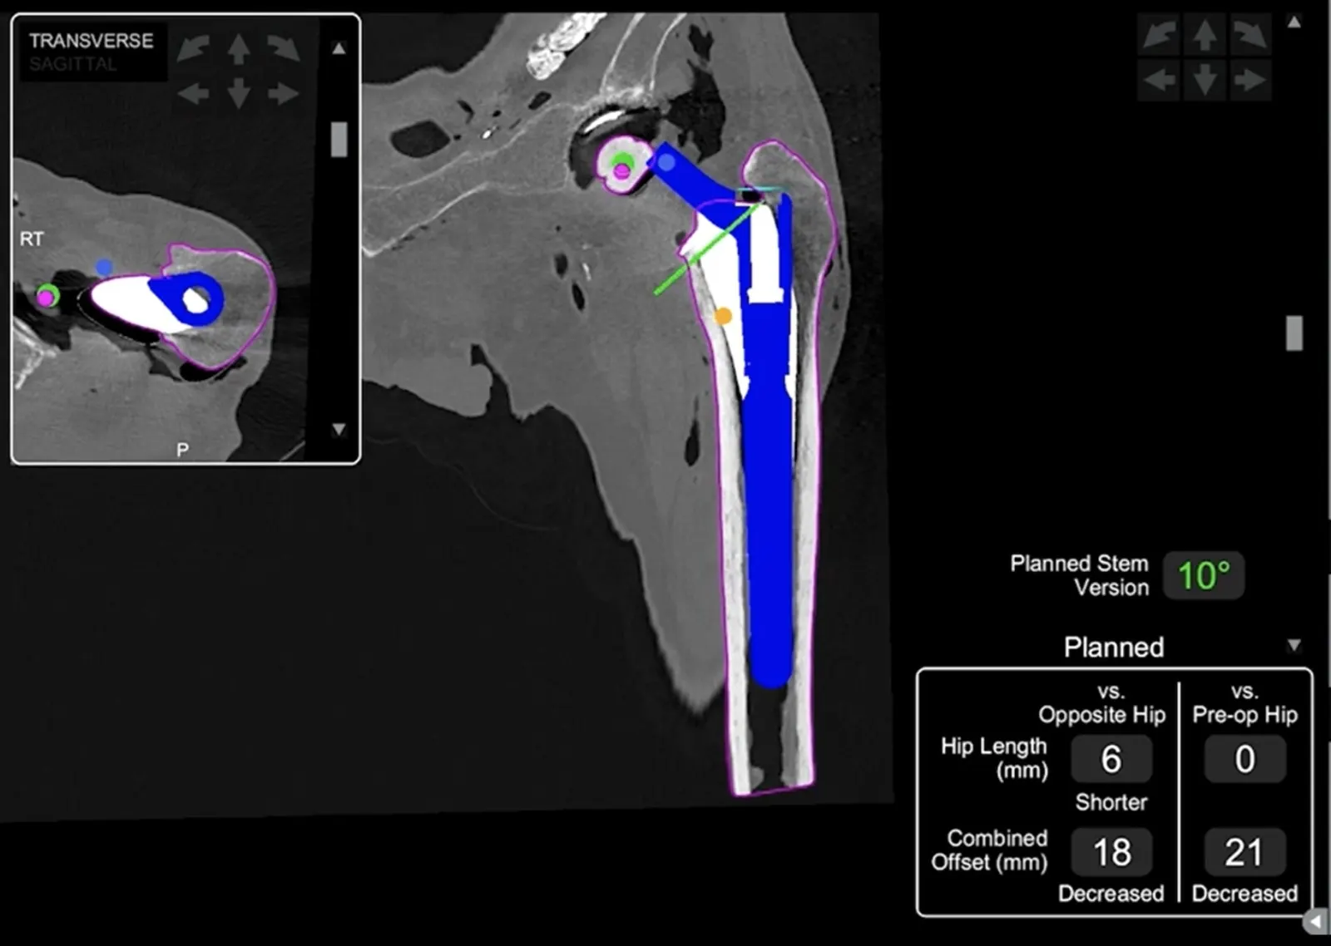Click the 'RT' orientation label in the inset
The height and width of the screenshot is (946, 1331).
[32, 239]
